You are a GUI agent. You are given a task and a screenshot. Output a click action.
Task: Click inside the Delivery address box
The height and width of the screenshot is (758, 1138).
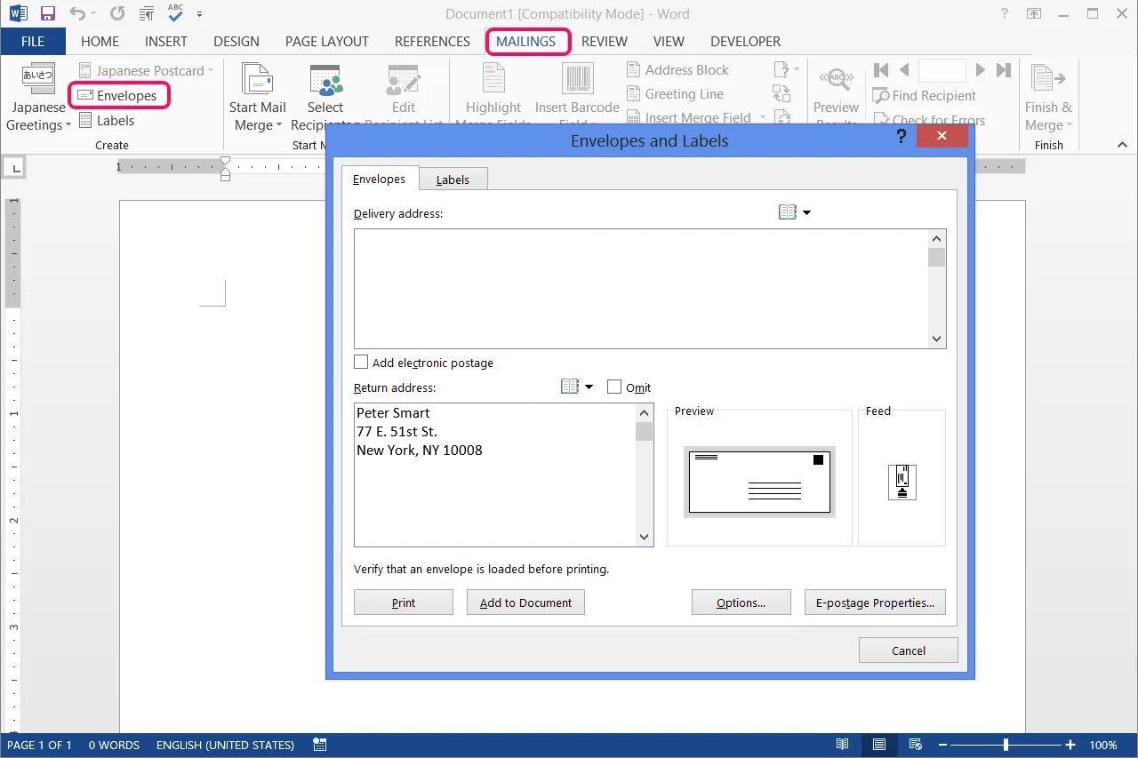pyautogui.click(x=642, y=289)
